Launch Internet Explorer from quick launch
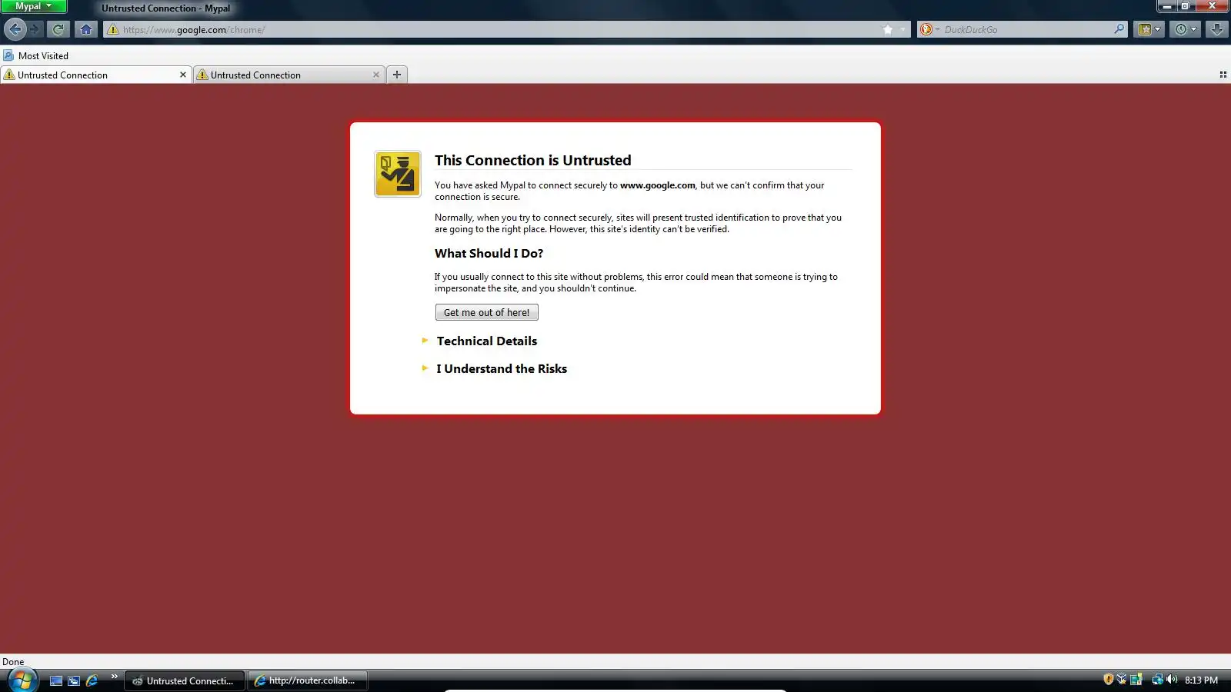1231x692 pixels. click(x=92, y=680)
